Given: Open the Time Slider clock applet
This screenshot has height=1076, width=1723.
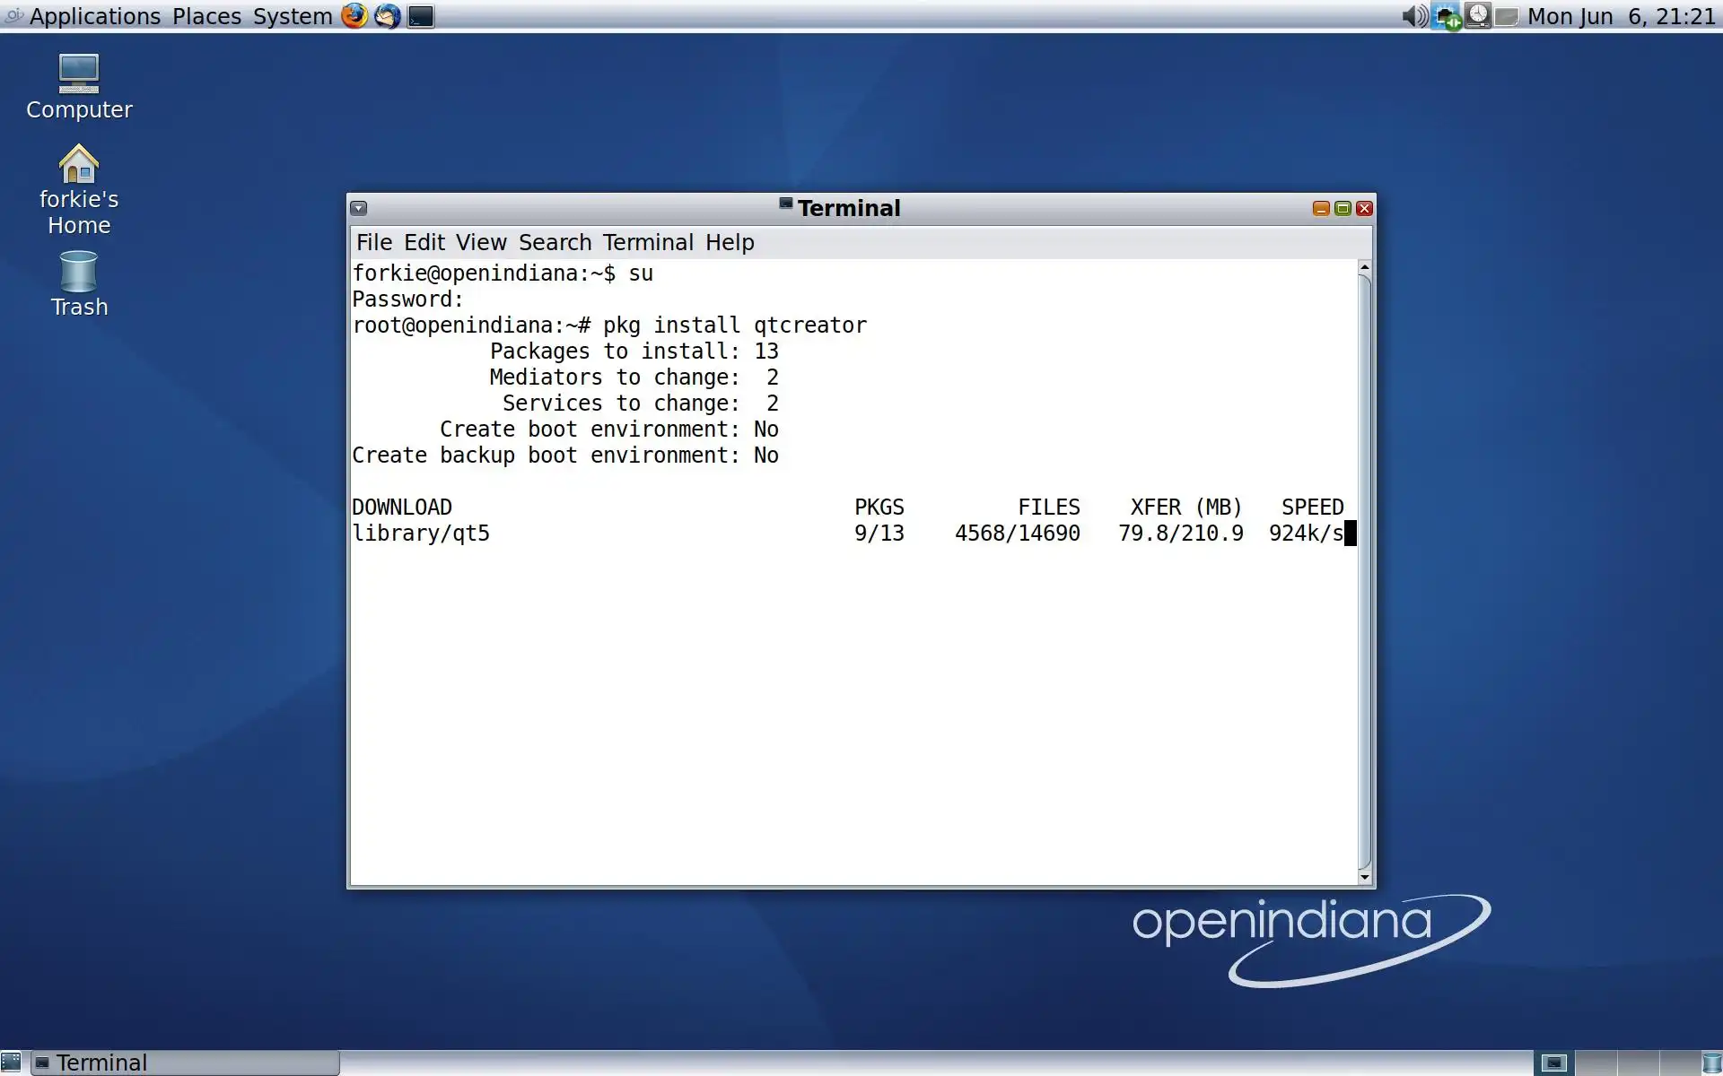Looking at the screenshot, I should [x=1478, y=16].
